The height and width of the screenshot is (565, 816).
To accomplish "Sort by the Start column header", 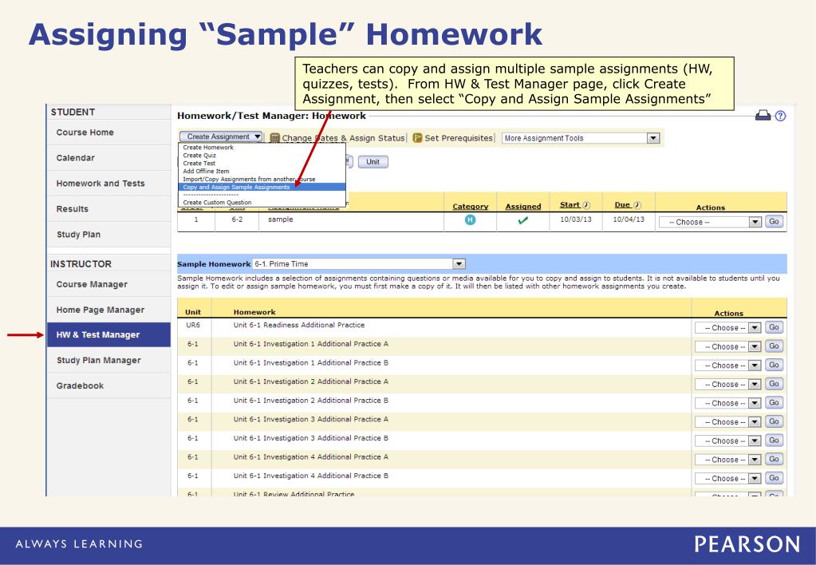I will pos(570,205).
